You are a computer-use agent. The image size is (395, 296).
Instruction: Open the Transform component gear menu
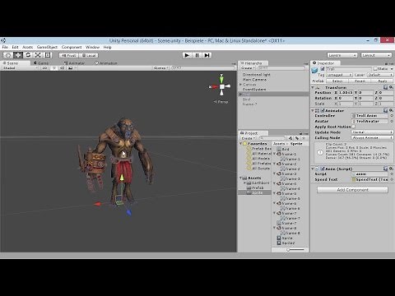click(391, 87)
